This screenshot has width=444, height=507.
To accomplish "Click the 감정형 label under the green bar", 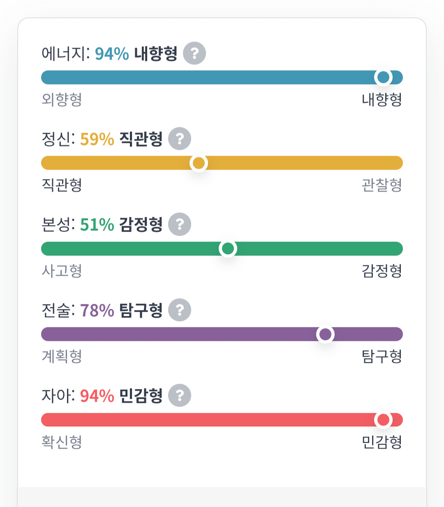I will 382,271.
